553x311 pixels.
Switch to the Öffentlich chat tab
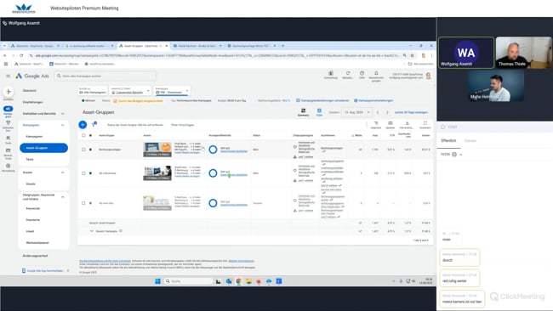point(448,140)
